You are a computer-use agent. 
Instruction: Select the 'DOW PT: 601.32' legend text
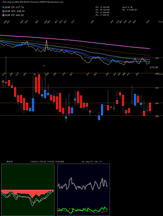(14, 15)
